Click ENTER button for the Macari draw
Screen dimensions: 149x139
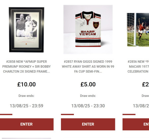point(136,124)
